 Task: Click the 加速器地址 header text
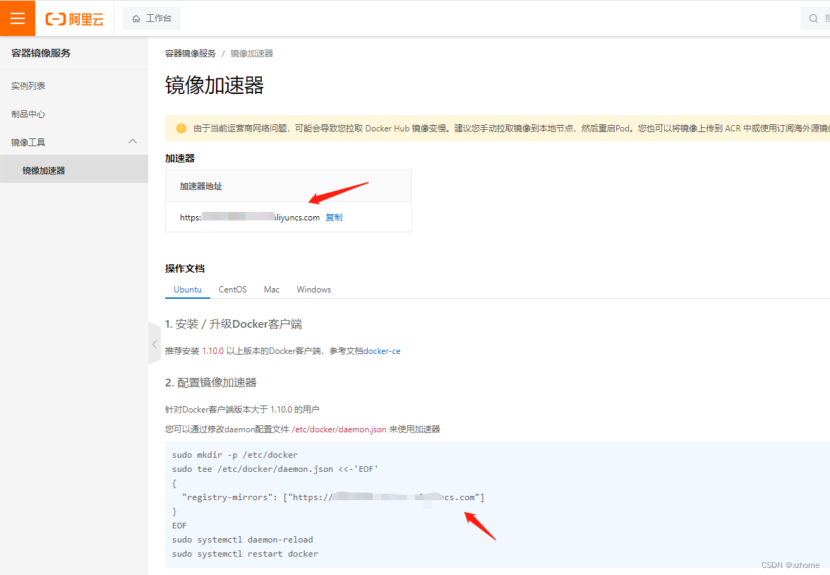point(200,186)
